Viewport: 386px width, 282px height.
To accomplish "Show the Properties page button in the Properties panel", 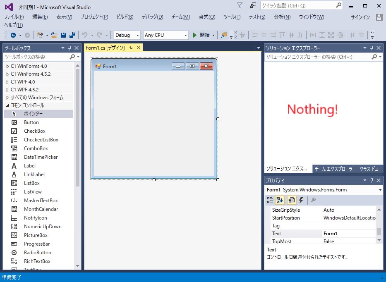I will [x=292, y=200].
